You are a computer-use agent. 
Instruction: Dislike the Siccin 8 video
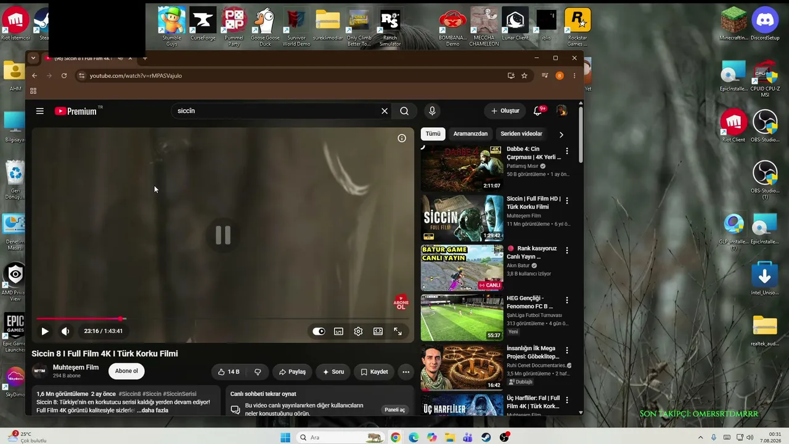258,372
